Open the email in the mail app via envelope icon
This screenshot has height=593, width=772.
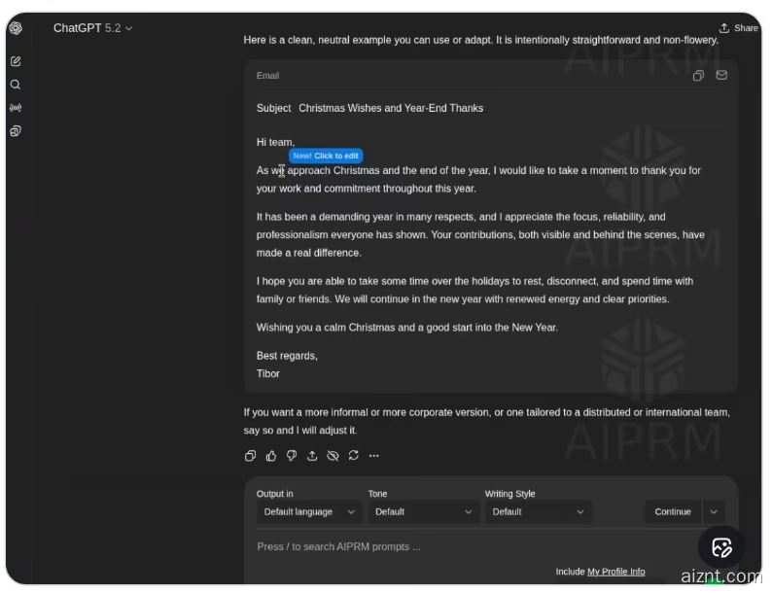721,76
